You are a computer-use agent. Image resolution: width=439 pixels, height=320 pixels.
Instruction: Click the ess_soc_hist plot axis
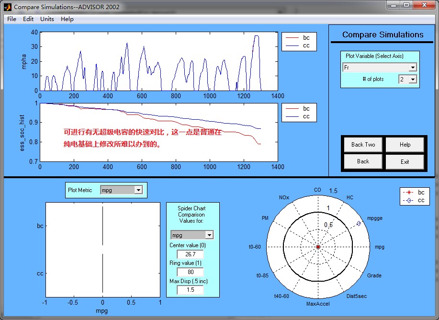point(159,132)
